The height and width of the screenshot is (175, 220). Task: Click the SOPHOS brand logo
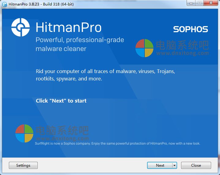[190, 29]
